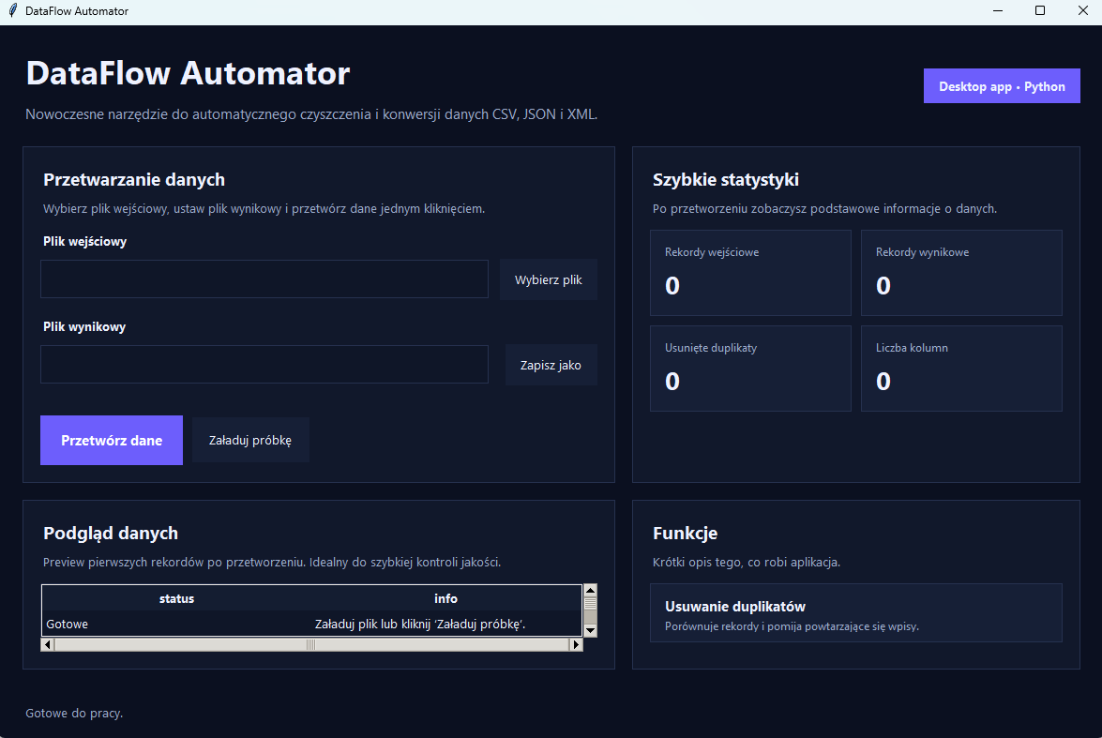Viewport: 1102px width, 738px height.
Task: Maximize the DataFlow Automator window
Action: tap(1040, 10)
